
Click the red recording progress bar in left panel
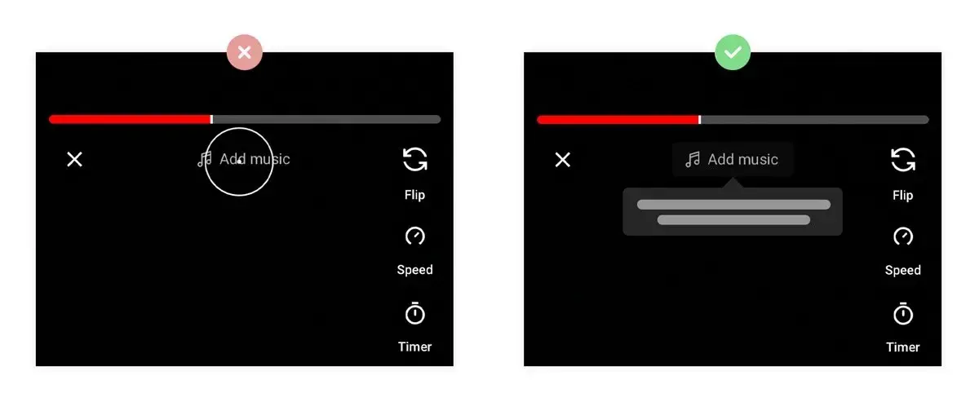[x=129, y=119]
